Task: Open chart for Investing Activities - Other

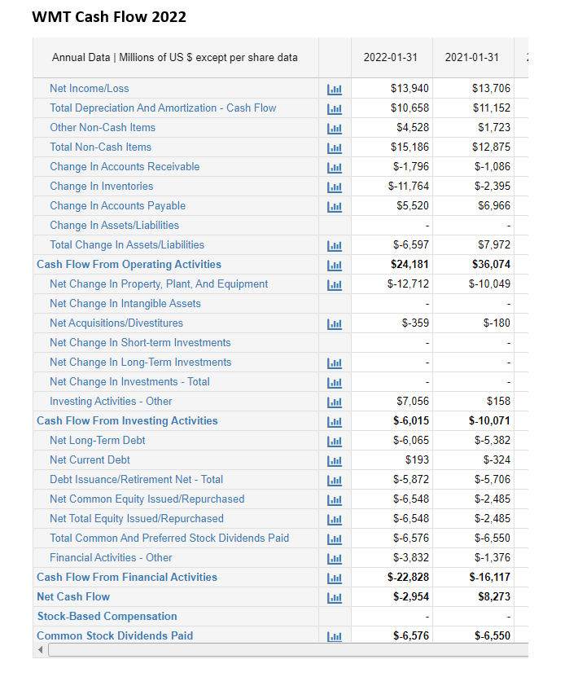Action: (335, 402)
